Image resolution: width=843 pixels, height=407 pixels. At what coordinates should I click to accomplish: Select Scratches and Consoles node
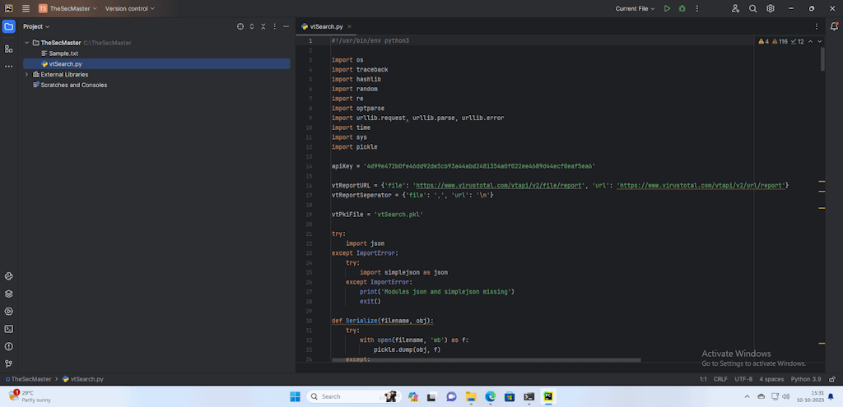pyautogui.click(x=73, y=85)
